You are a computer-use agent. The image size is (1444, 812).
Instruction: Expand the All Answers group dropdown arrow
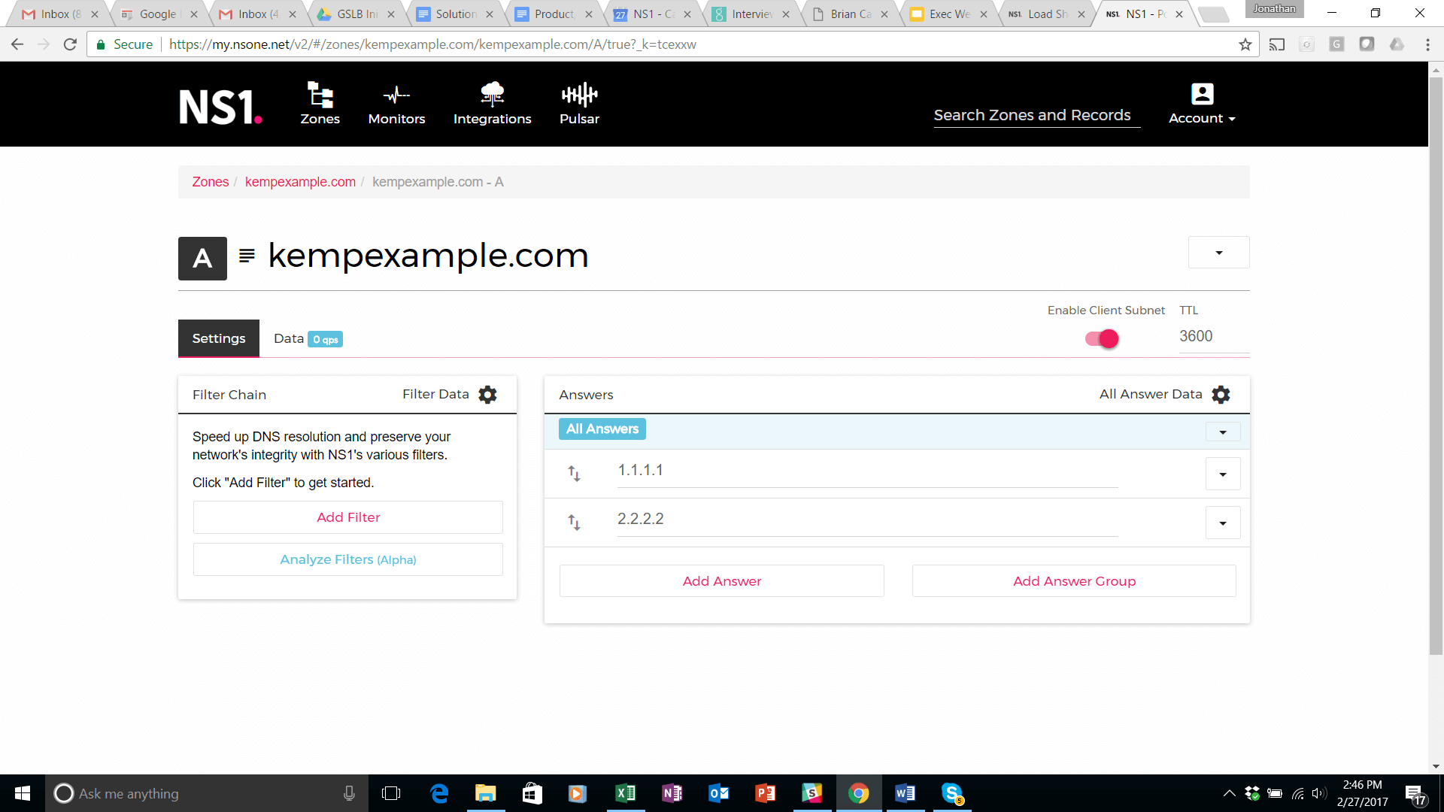1222,432
